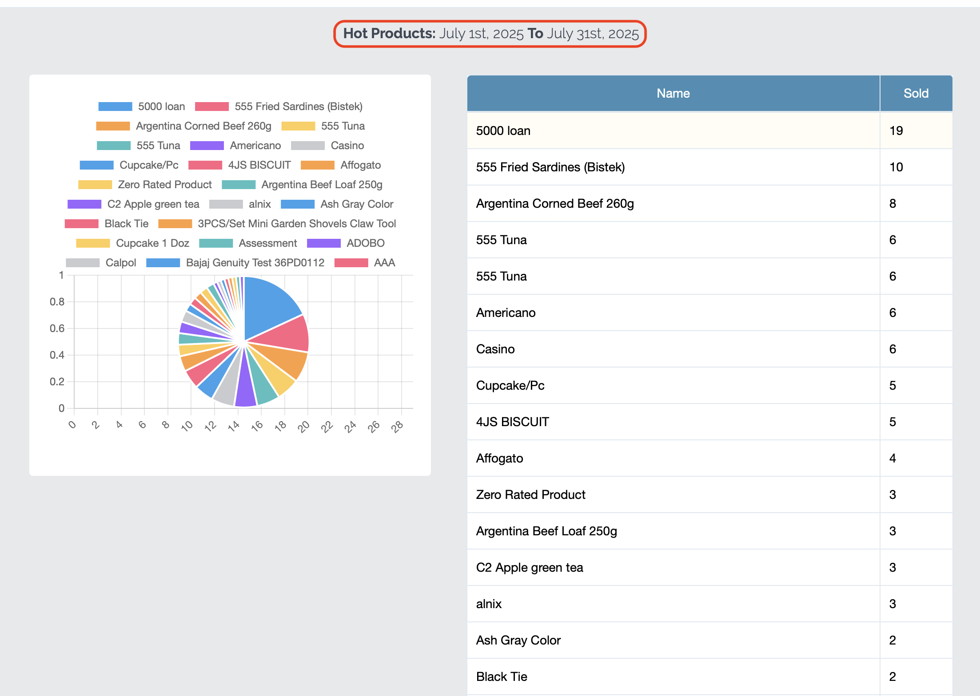Toggle the 5000 loan legend color box

pos(115,107)
